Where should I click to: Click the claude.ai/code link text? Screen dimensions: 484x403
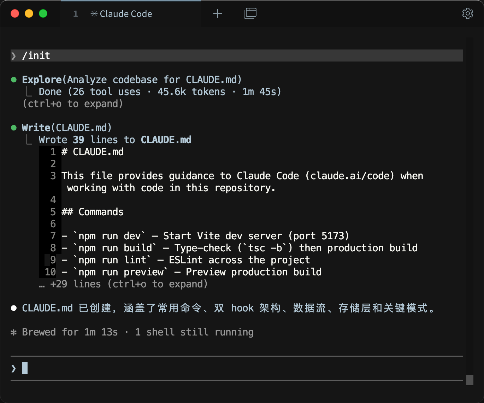(350, 176)
